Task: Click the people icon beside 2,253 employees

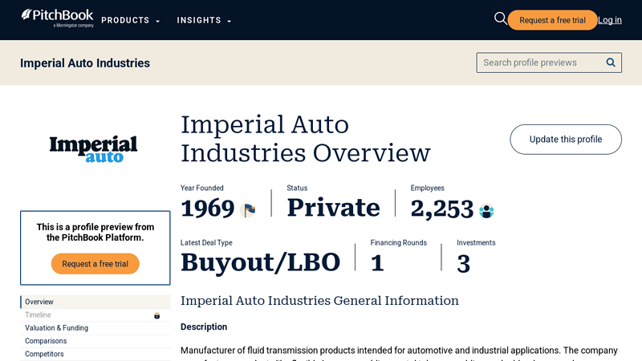Action: click(486, 211)
